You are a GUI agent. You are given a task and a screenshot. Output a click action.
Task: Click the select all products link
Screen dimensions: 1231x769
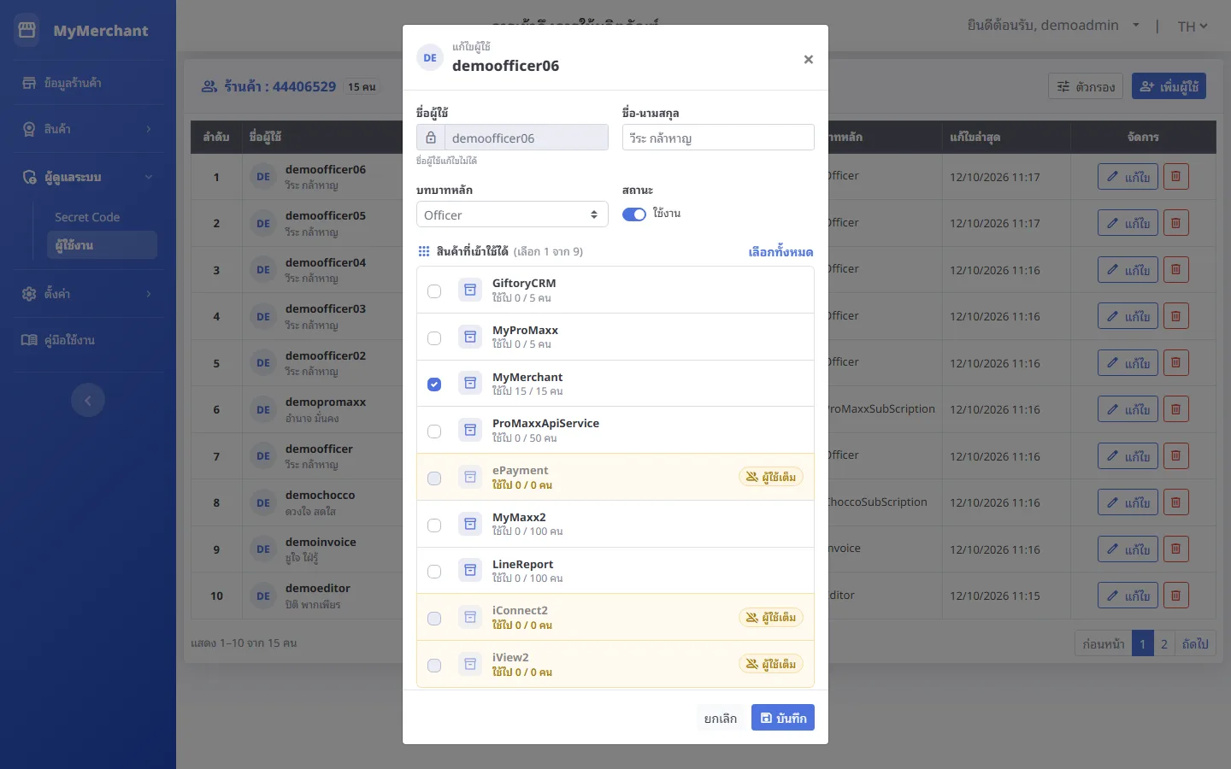[x=780, y=252]
